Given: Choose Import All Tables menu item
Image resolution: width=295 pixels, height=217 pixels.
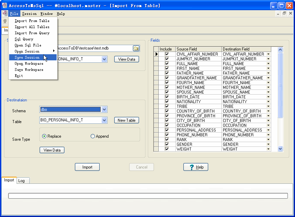Looking at the screenshot, I should [33, 27].
